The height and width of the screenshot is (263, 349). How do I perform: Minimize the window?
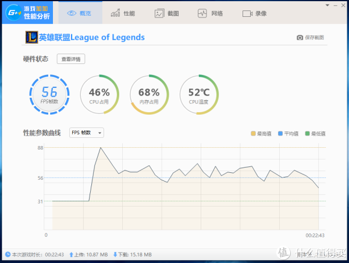pos(336,5)
